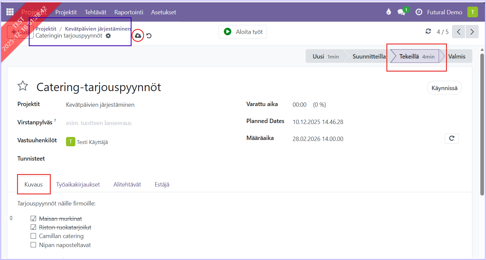486x260 pixels.
Task: Open the chat messages icon
Action: point(401,12)
